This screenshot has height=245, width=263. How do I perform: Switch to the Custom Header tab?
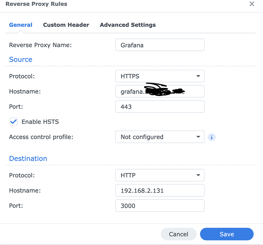(x=66, y=25)
